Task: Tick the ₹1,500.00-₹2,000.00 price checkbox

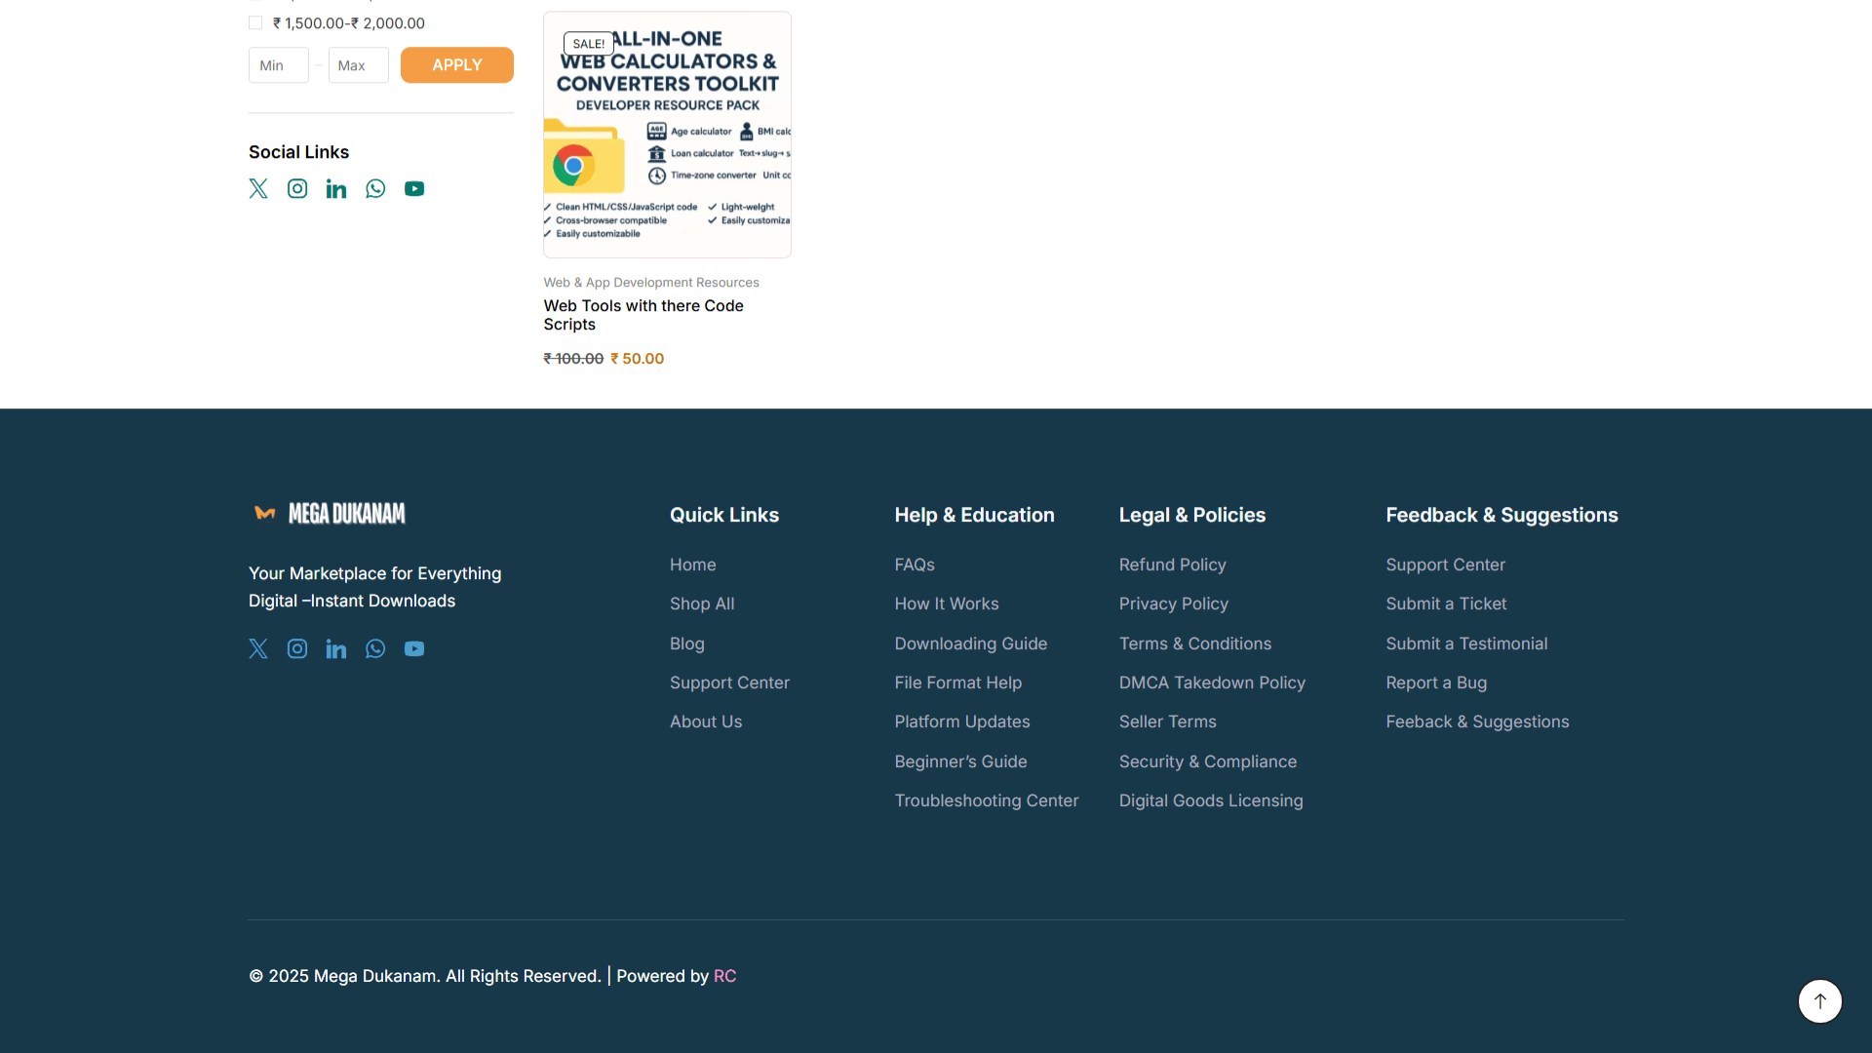Action: (x=255, y=23)
